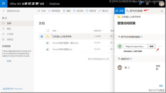This screenshot has height=93, width=166.
Task: Click the 新建 link under 共享的库
Action: pyautogui.click(x=9, y=61)
